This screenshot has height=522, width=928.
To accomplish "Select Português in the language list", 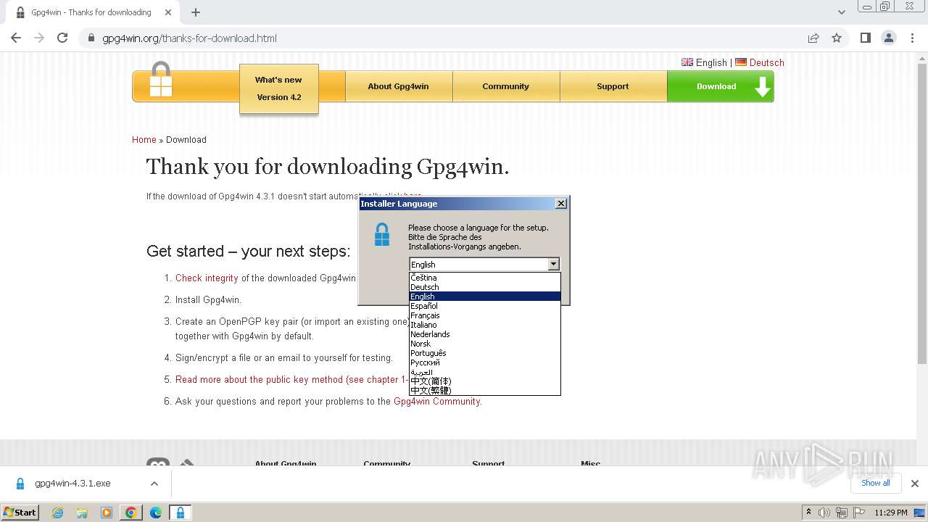I will coord(485,353).
